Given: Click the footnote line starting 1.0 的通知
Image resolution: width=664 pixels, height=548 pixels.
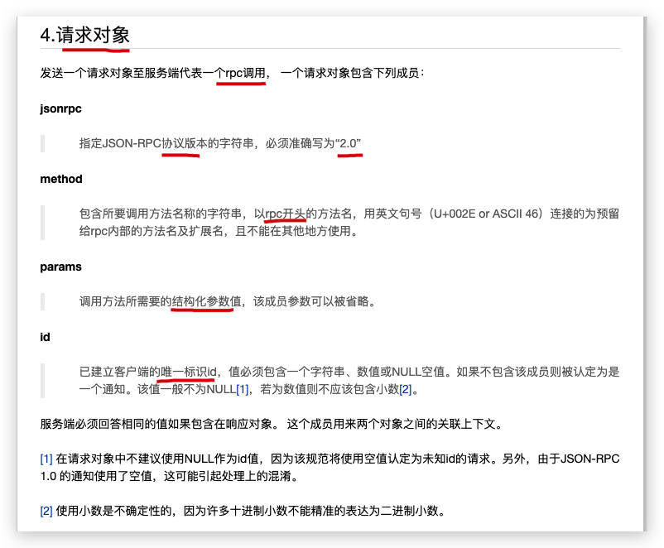Looking at the screenshot, I should tap(170, 476).
